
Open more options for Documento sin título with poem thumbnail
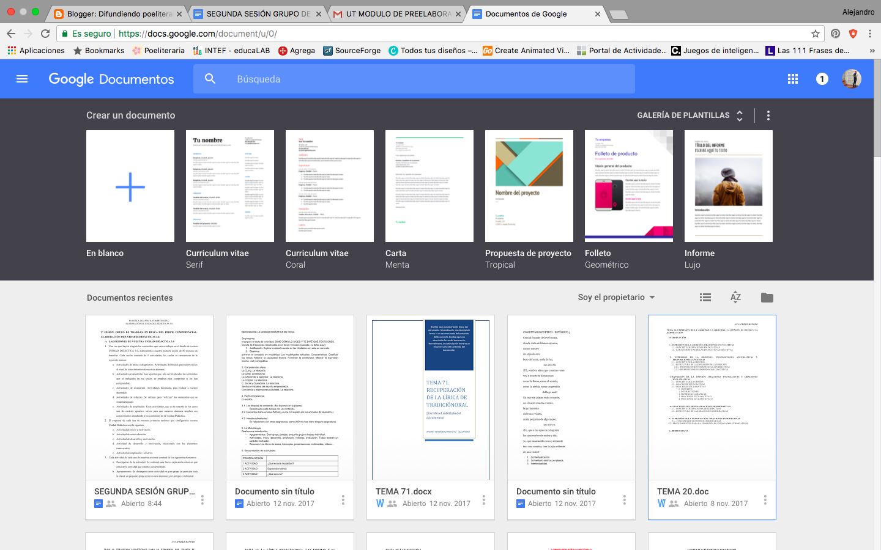pos(625,500)
